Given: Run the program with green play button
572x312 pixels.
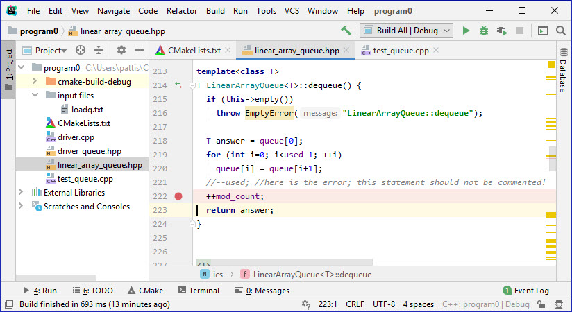Looking at the screenshot, I should pos(466,31).
